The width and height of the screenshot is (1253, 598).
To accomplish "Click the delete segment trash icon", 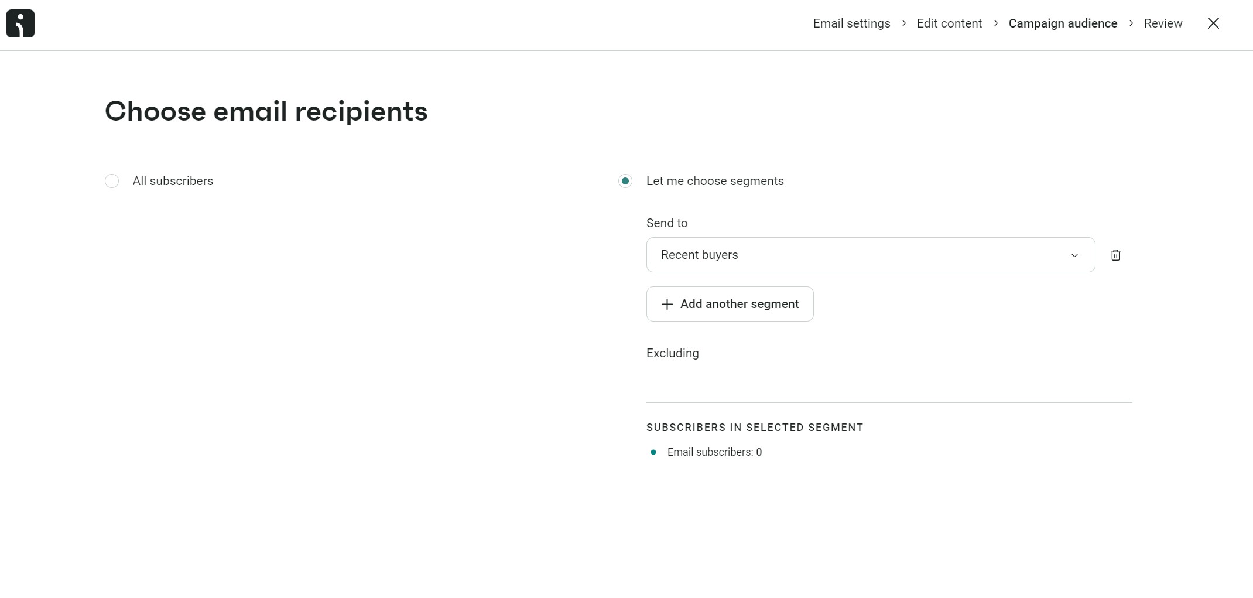I will [1115, 255].
